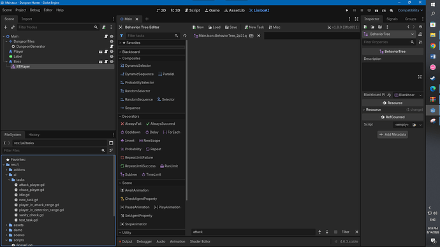Click New Task button
The width and height of the screenshot is (440, 247).
pyautogui.click(x=254, y=27)
